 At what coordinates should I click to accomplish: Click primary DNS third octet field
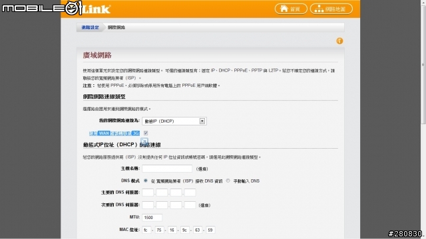click(x=176, y=193)
